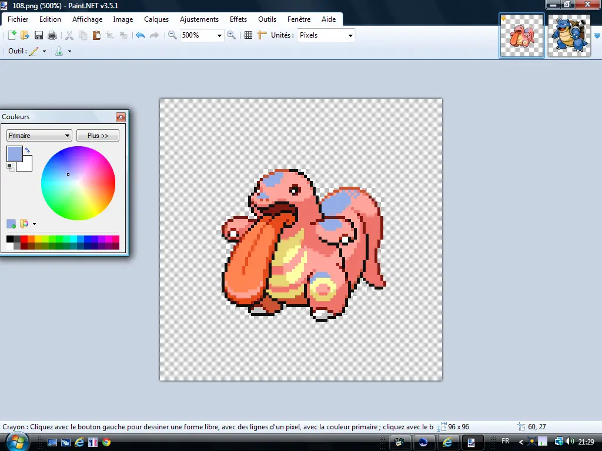Image resolution: width=602 pixels, height=451 pixels.
Task: Pick the black palette swatch
Action: click(x=10, y=239)
